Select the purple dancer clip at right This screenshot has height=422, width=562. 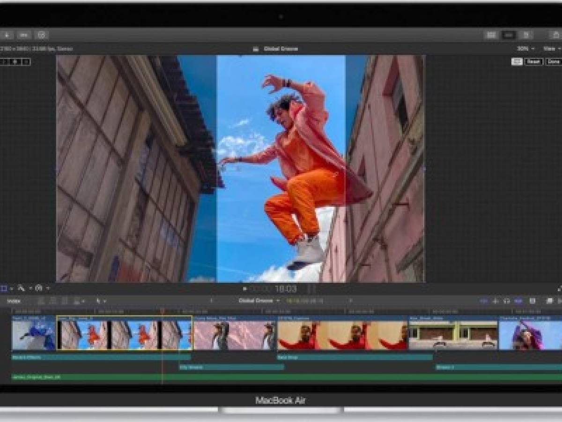pyautogui.click(x=531, y=333)
